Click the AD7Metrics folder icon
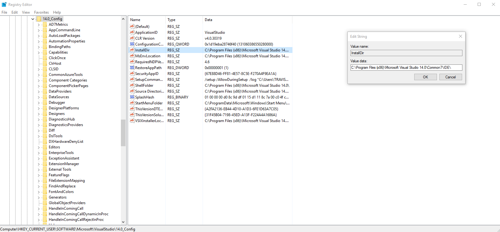This screenshot has height=232, width=500. click(x=45, y=24)
